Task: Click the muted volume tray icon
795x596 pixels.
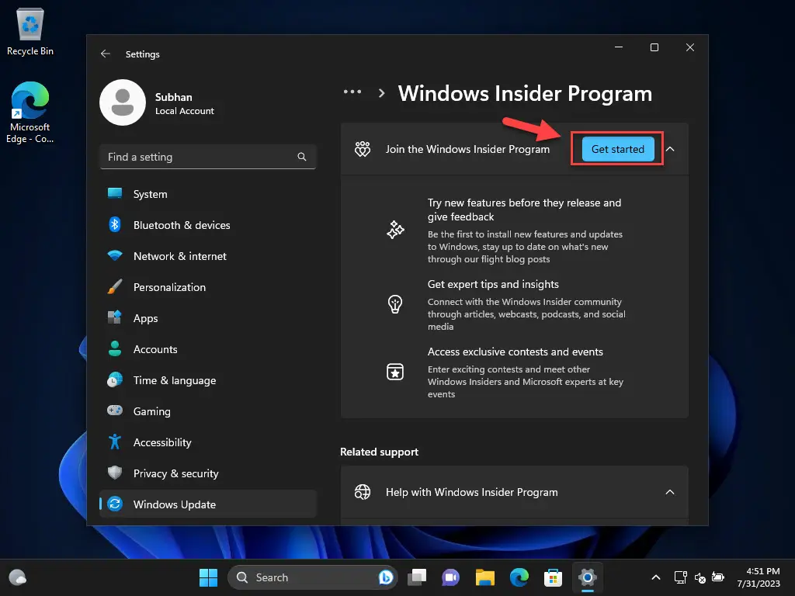Action: (x=700, y=577)
